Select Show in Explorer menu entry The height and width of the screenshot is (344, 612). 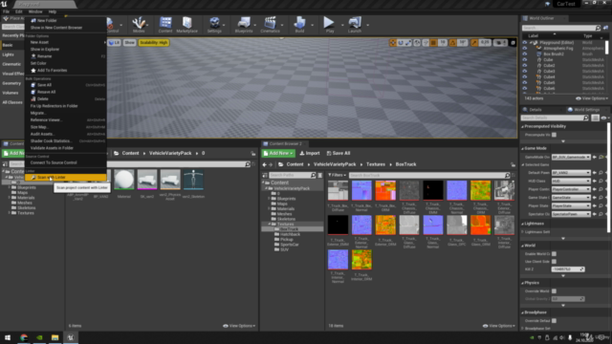coord(45,49)
